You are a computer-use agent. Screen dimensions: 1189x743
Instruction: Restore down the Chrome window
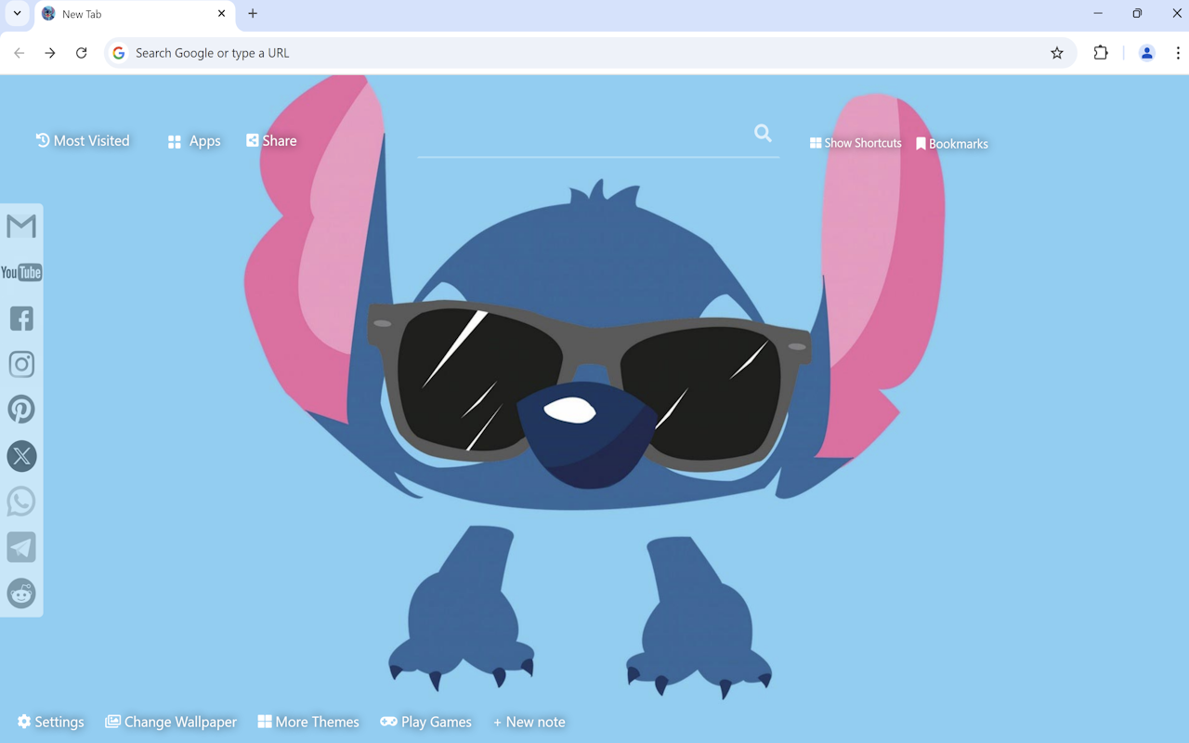point(1137,14)
